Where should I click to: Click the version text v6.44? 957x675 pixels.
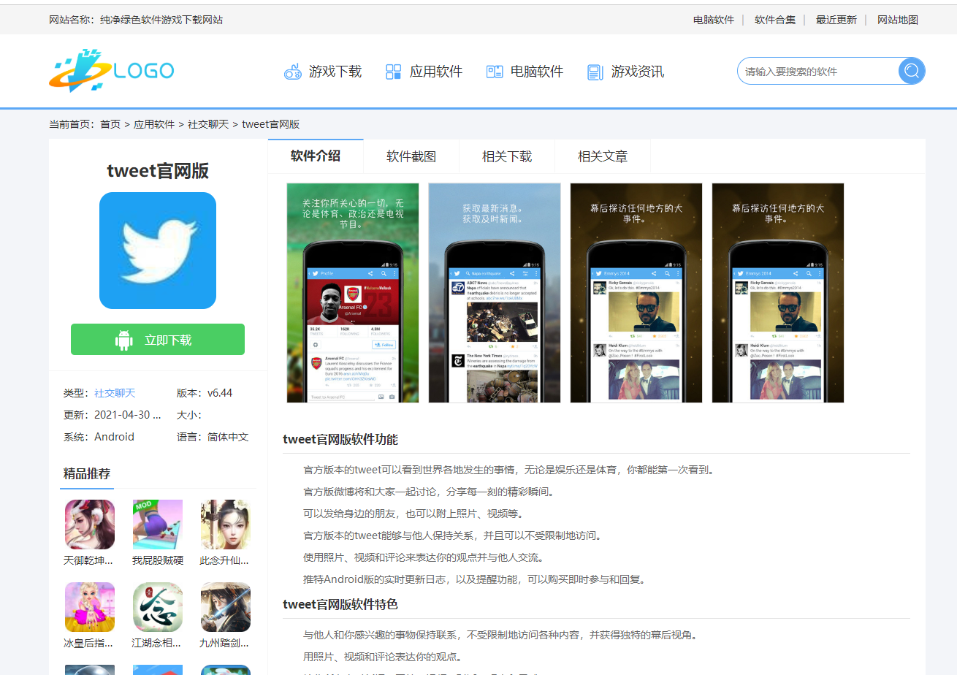[220, 393]
